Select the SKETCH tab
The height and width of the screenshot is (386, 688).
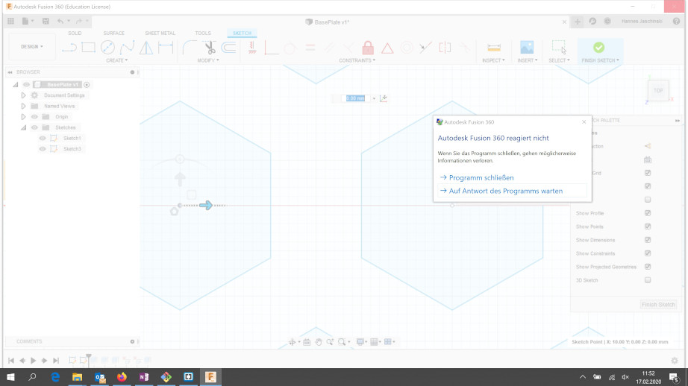click(x=243, y=34)
